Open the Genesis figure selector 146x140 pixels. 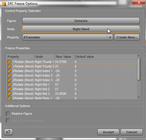(x=81, y=21)
